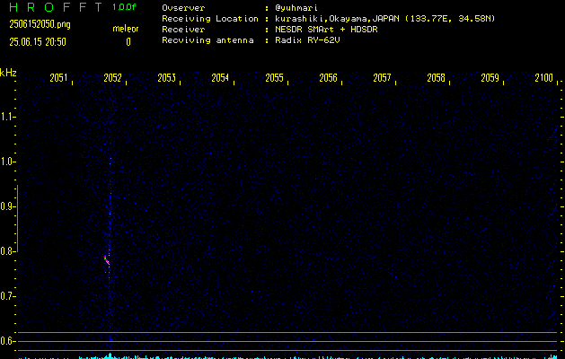Image resolution: width=565 pixels, height=359 pixels.
Task: Click the 0.7 kHz axis label
Action: (6, 296)
